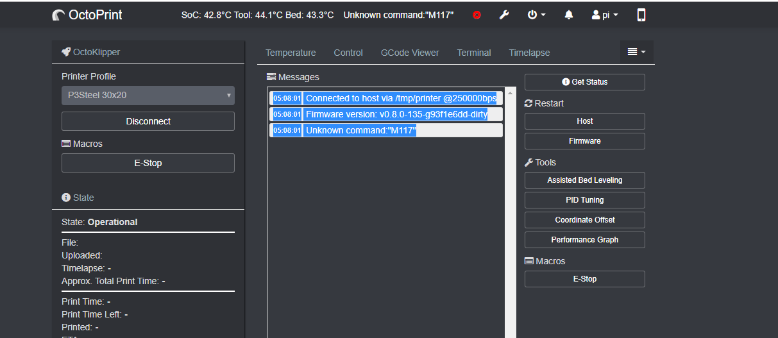Image resolution: width=778 pixels, height=338 pixels.
Task: Open the Coordinate Offset tool
Action: coord(585,220)
